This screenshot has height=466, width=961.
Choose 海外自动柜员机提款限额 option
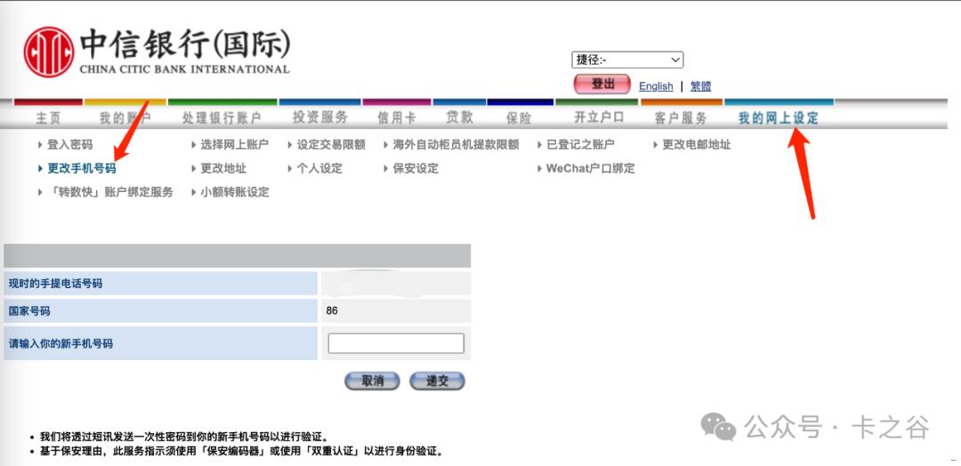point(456,145)
